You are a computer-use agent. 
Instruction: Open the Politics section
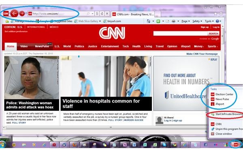coord(79,46)
